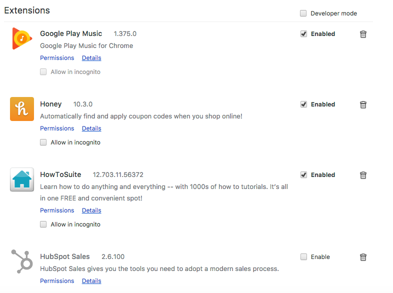Remove HowToSuite using its trash icon
The height and width of the screenshot is (293, 393).
click(363, 175)
